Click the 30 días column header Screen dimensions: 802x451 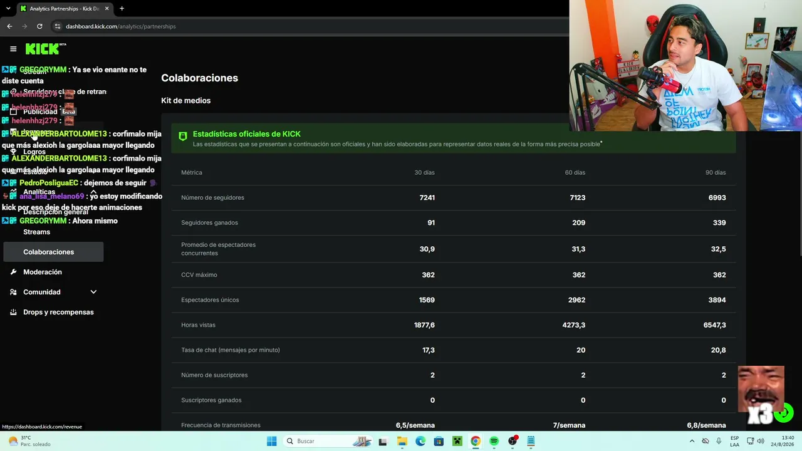pos(424,172)
